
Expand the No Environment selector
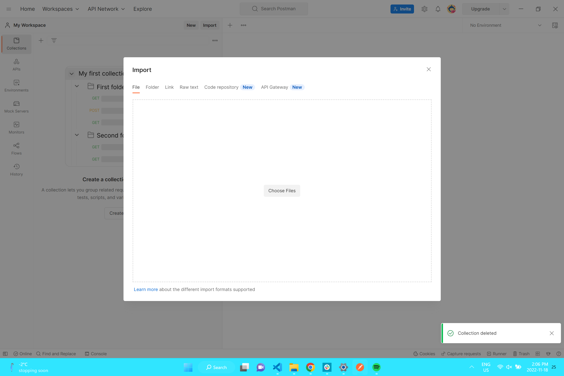[x=505, y=25]
